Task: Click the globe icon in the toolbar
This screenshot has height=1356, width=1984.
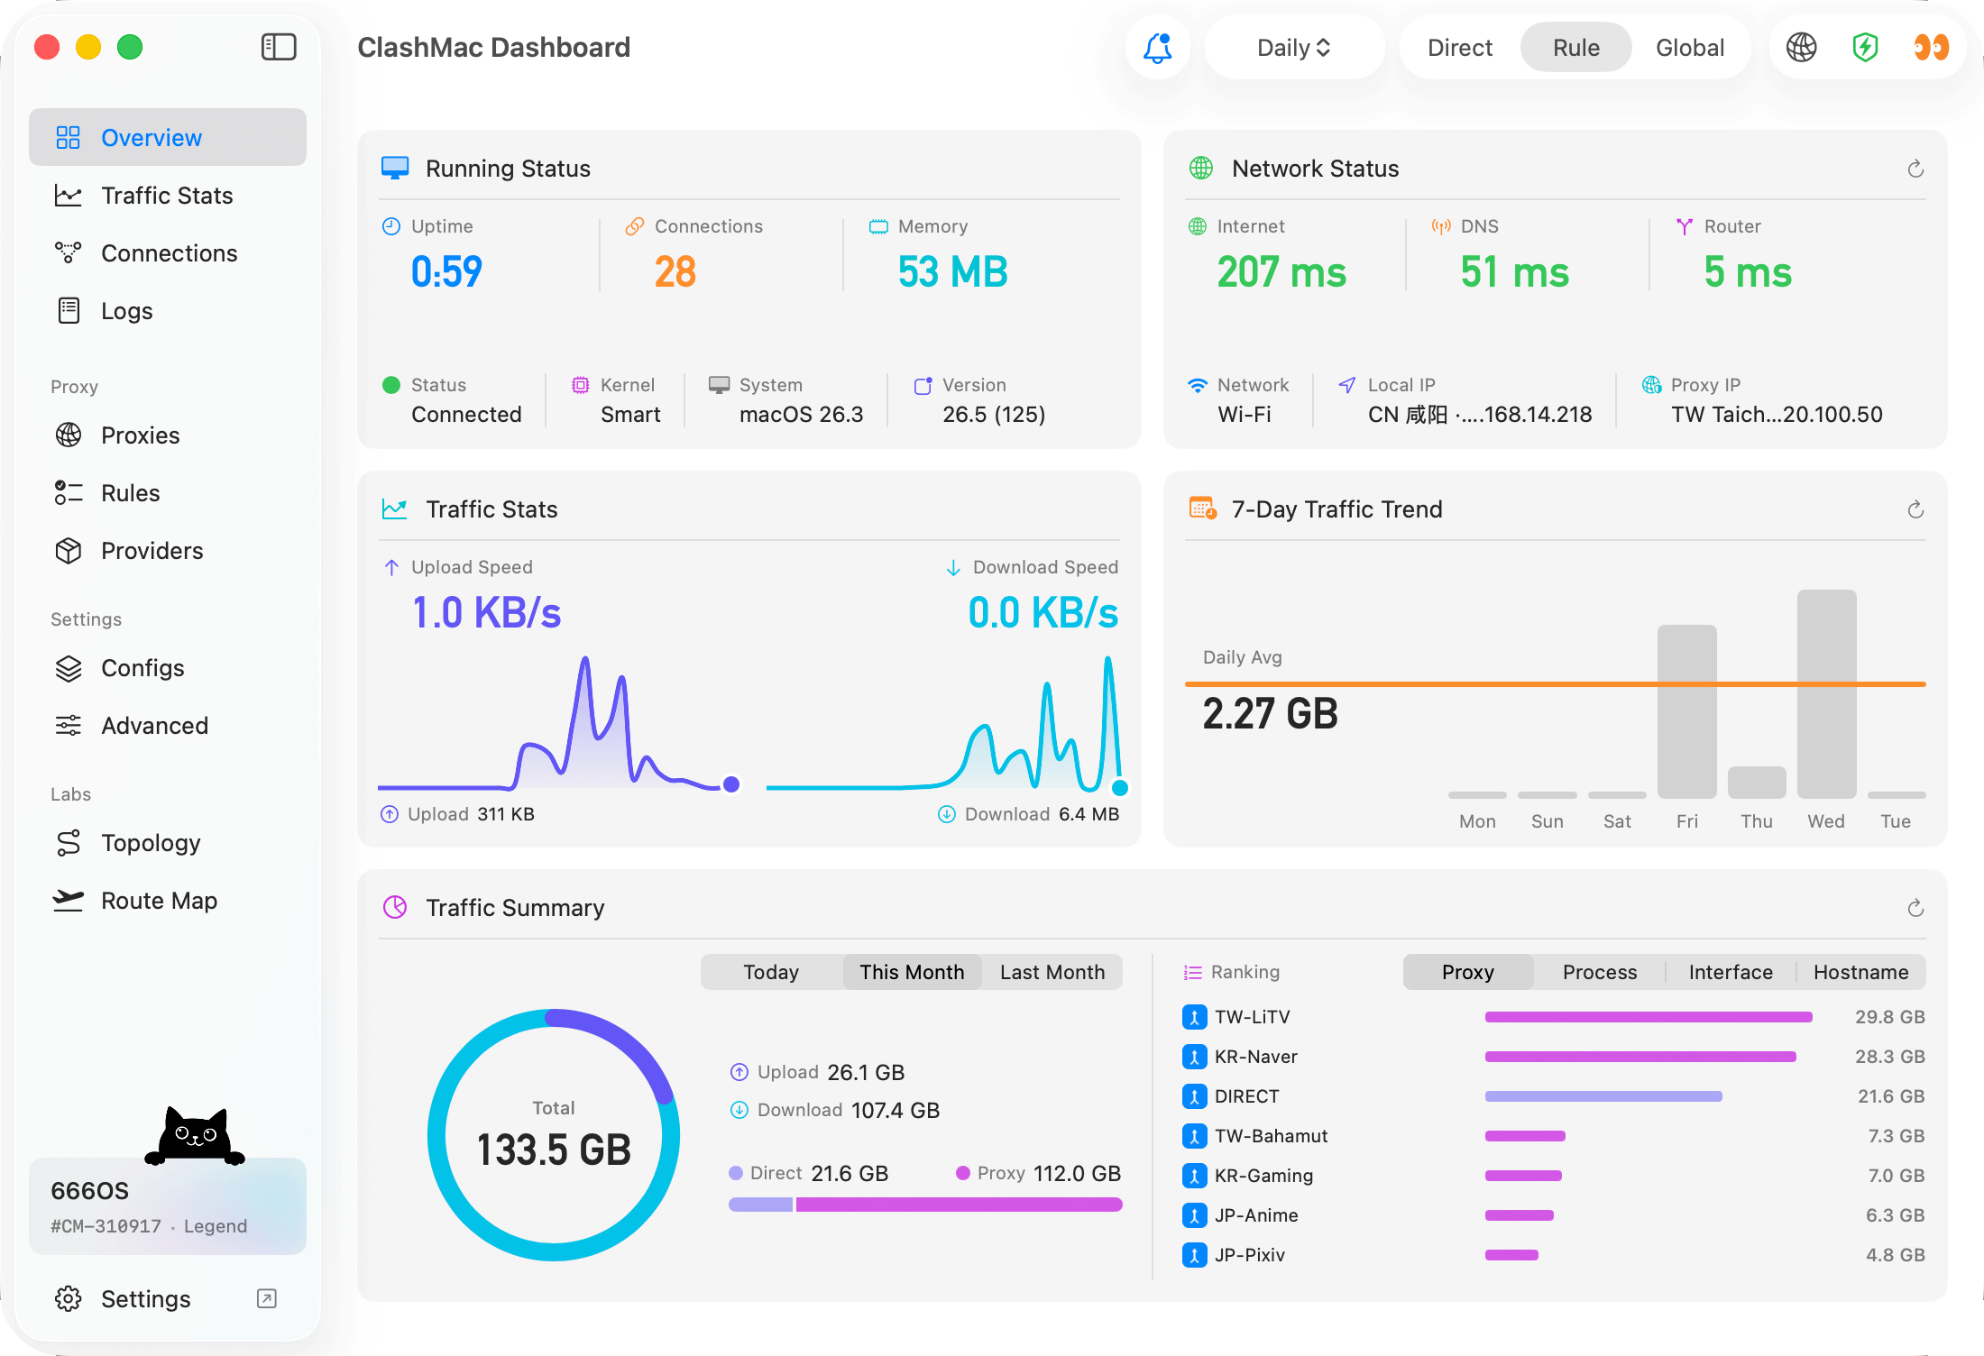Action: (1802, 48)
